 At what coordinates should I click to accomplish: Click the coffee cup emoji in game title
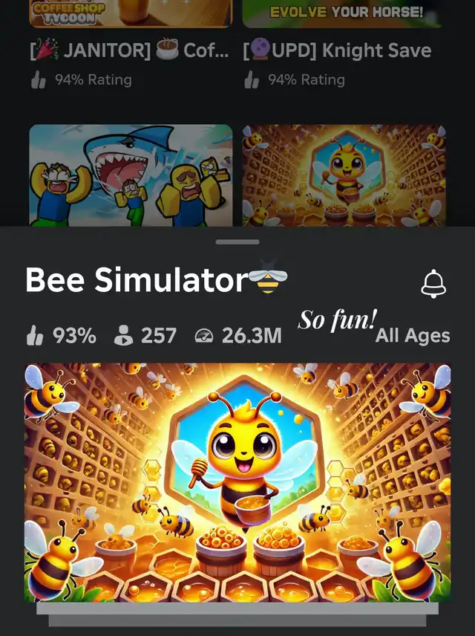167,50
